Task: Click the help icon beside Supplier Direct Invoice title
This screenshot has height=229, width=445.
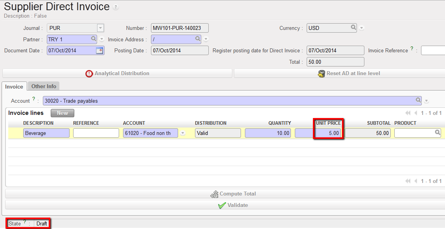Action: [x=116, y=7]
